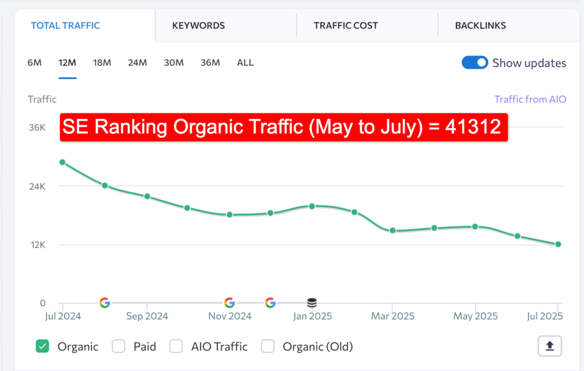Select the 12M time range
584x371 pixels.
67,63
